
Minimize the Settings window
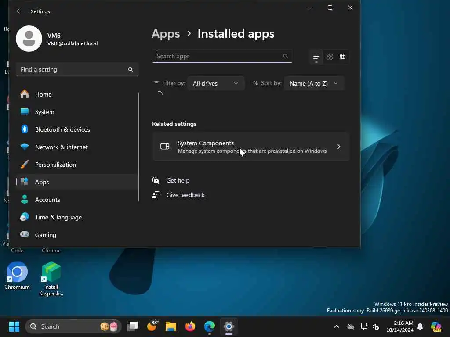tap(310, 7)
